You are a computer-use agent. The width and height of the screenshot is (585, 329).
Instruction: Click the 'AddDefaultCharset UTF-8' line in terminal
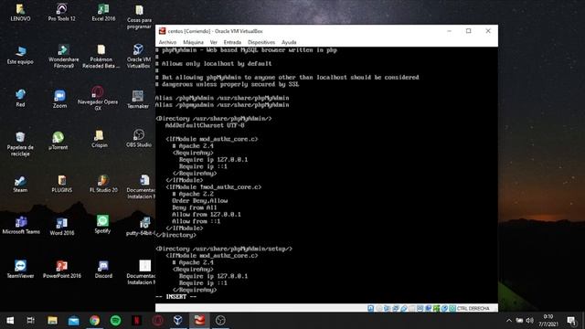(x=205, y=125)
